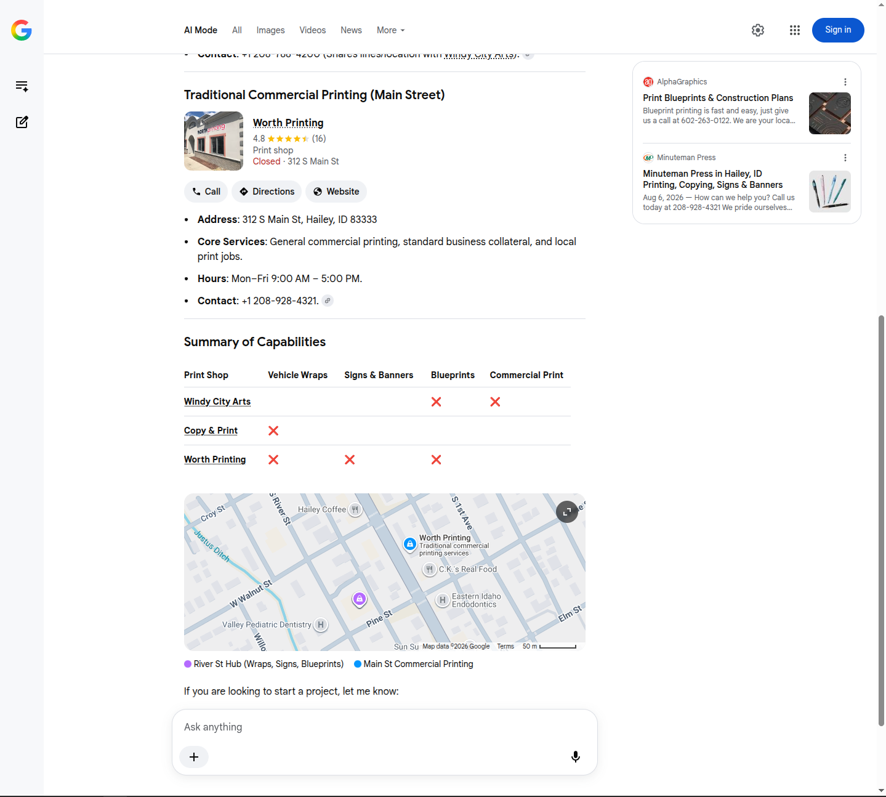Call Worth Printing
This screenshot has width=886, height=797.
tap(206, 192)
